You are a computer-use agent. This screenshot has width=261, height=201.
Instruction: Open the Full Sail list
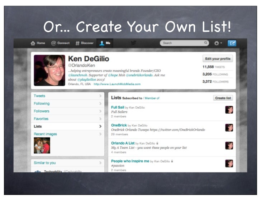coord(118,107)
